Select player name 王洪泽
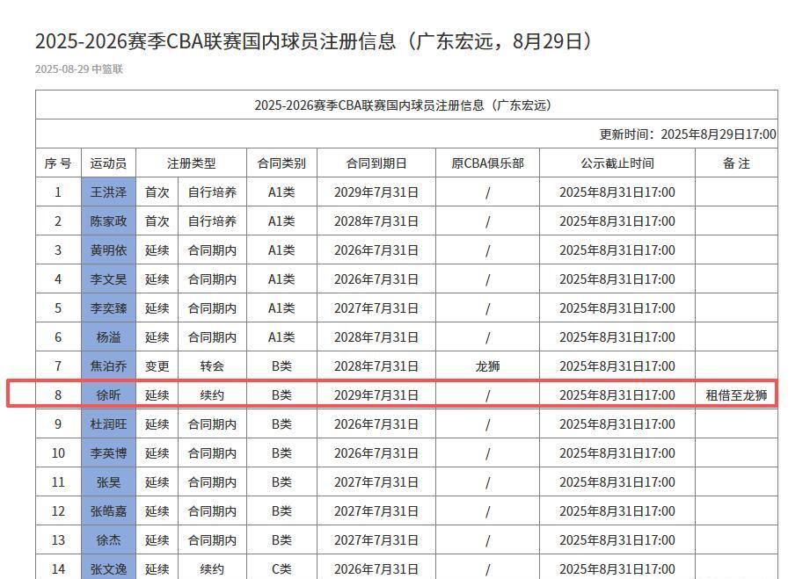Screen dimensions: 810x579 108,192
